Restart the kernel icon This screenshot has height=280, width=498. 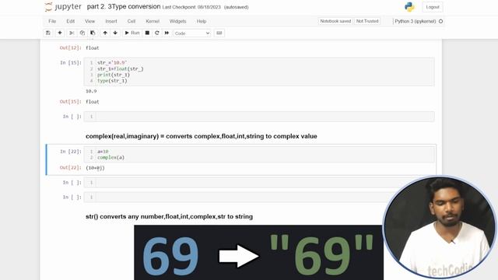[157, 33]
